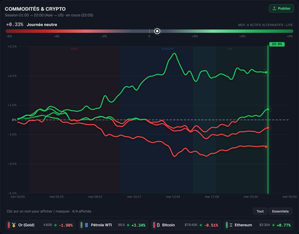The image size is (299, 234).
Task: Click the -4% gauge scale label
Action: [x=56, y=36]
